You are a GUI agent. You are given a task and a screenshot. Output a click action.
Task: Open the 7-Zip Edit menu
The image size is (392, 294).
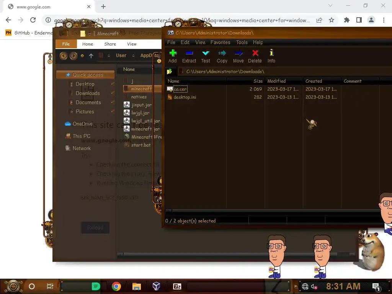point(185,42)
